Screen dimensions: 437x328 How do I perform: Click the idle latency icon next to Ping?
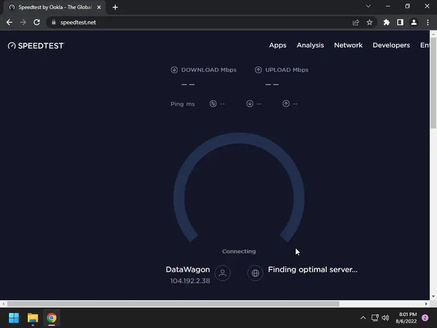(213, 104)
